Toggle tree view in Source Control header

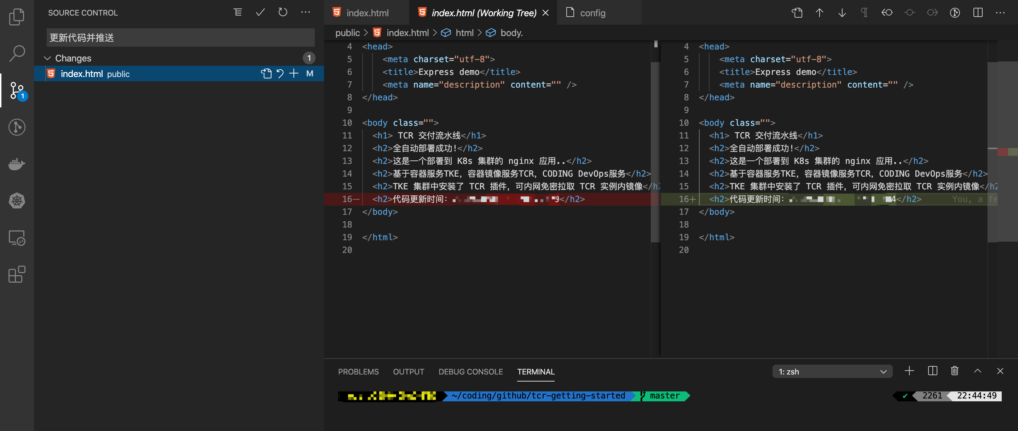point(237,13)
